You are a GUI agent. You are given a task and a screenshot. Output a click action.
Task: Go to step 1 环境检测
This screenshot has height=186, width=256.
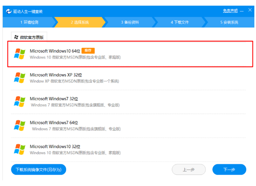point(29,22)
